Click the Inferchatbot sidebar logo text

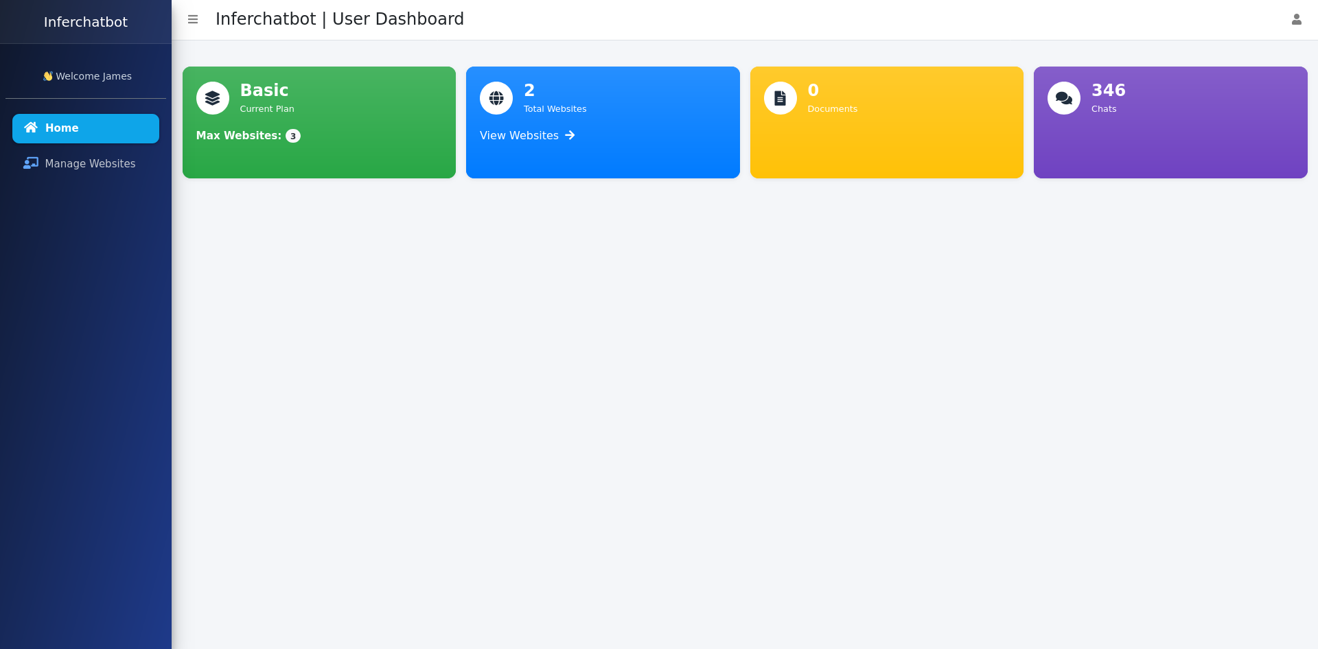click(x=85, y=21)
